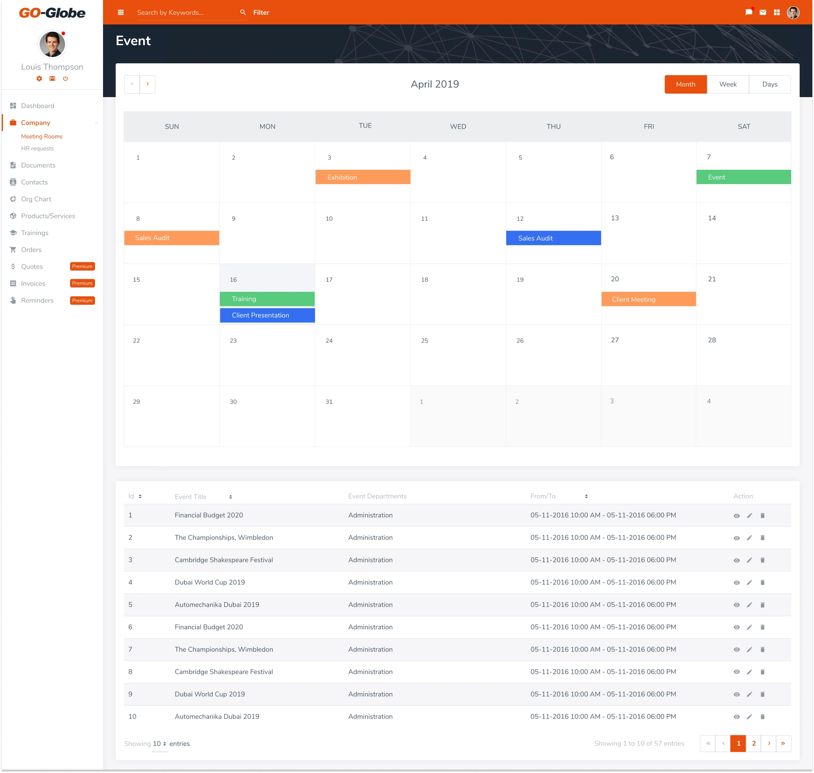Go to next month in calendar

coord(147,84)
